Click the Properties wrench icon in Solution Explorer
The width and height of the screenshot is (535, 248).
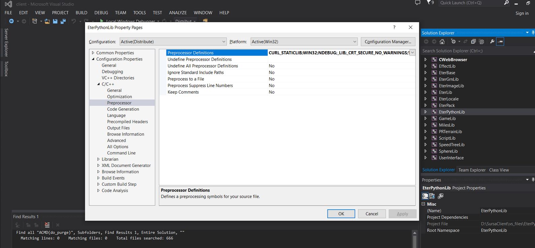tap(492, 42)
